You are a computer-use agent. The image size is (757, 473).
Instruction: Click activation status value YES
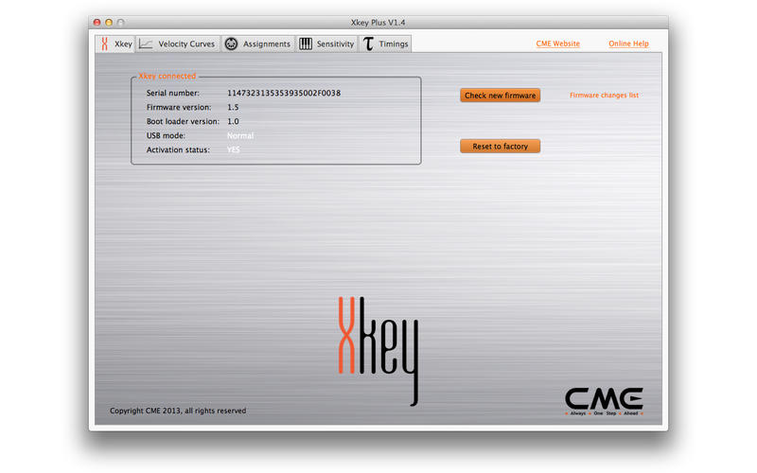coord(233,149)
